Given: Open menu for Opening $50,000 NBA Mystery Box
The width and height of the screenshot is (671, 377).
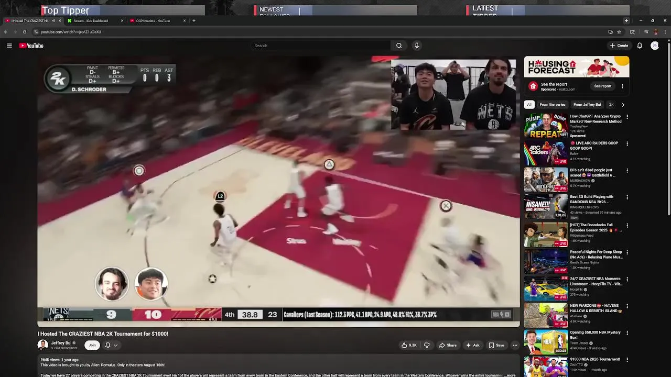Looking at the screenshot, I should [x=627, y=332].
